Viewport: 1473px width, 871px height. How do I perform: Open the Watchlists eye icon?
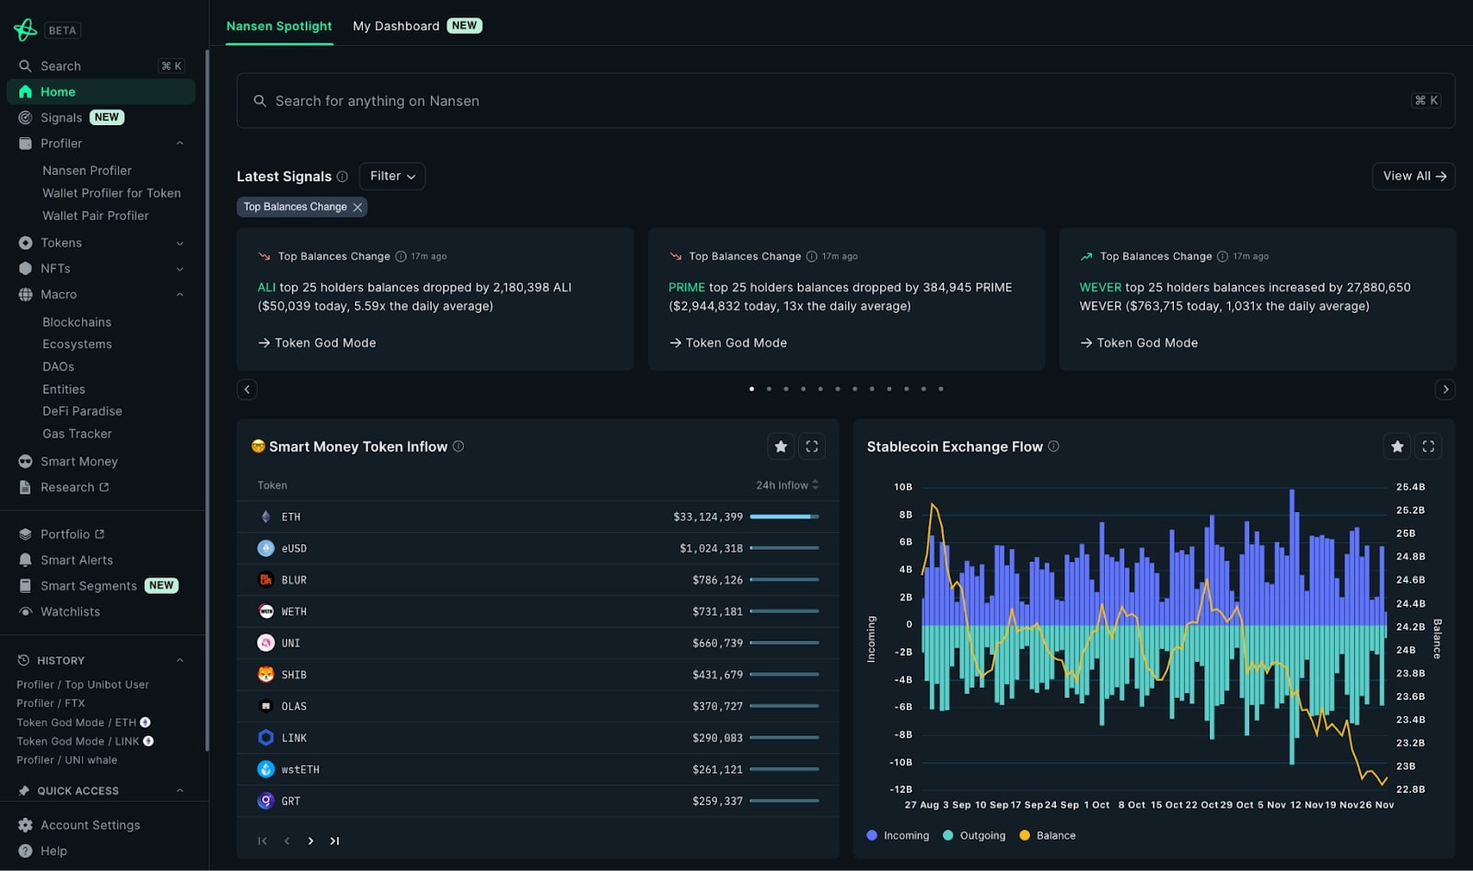[x=24, y=611]
